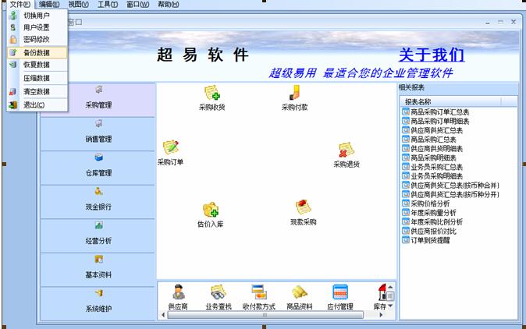Open report 商品采购汇总表
The image size is (526, 329).
[429, 140]
